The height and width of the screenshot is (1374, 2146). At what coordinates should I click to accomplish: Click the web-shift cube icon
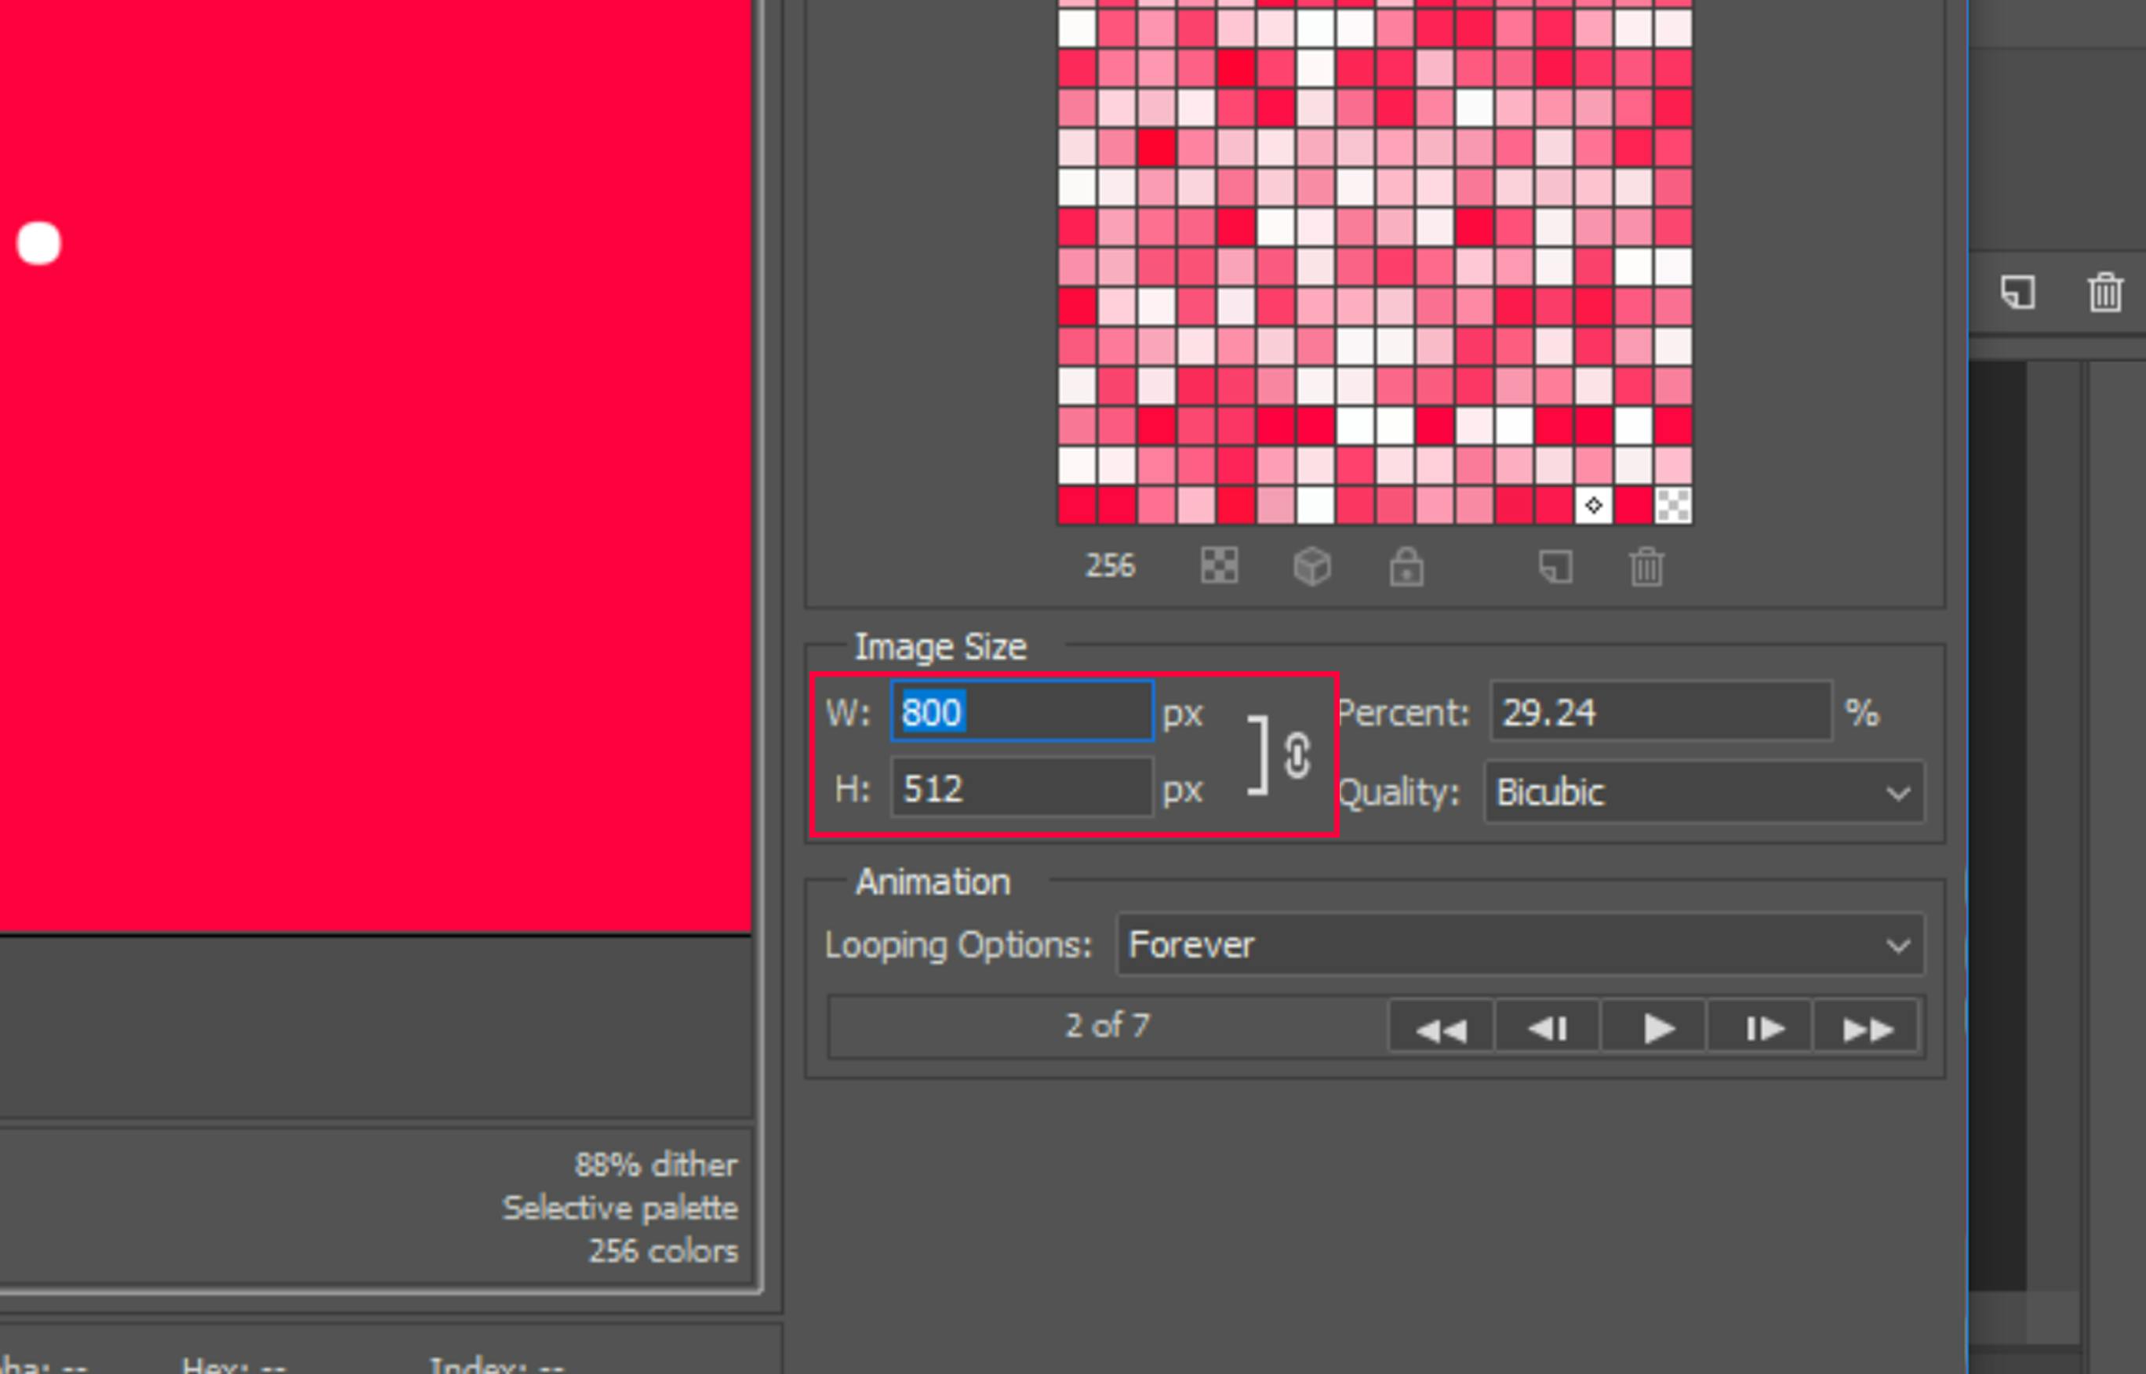(x=1311, y=566)
